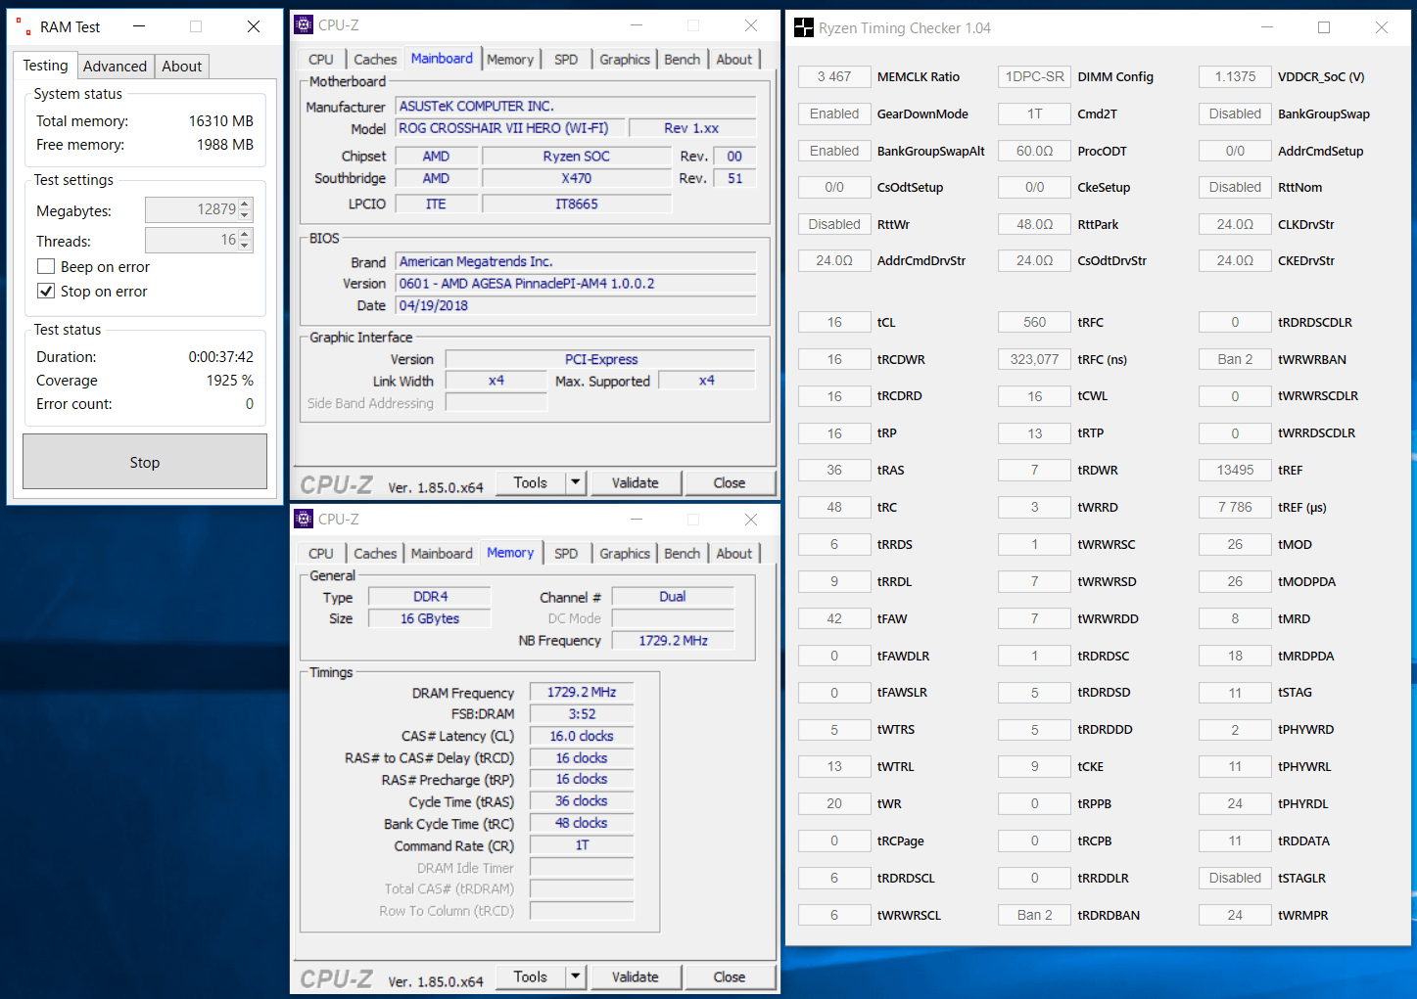Click the NB Frequency 1729.2 MHz field

point(673,640)
